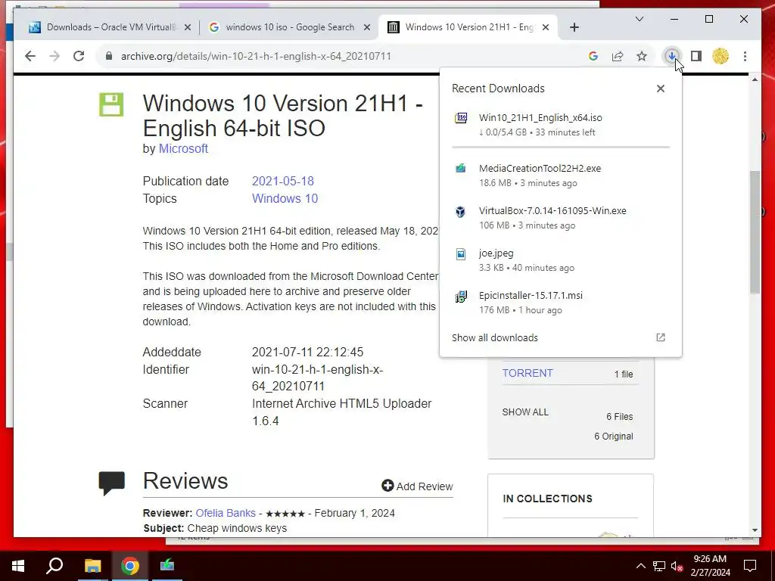Click the MediaCreationTool22H2.exe file icon
The width and height of the screenshot is (775, 581).
point(461,169)
